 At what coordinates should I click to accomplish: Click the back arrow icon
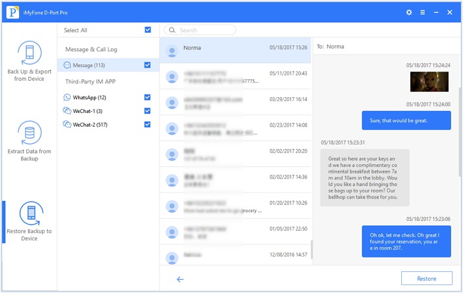[x=180, y=279]
